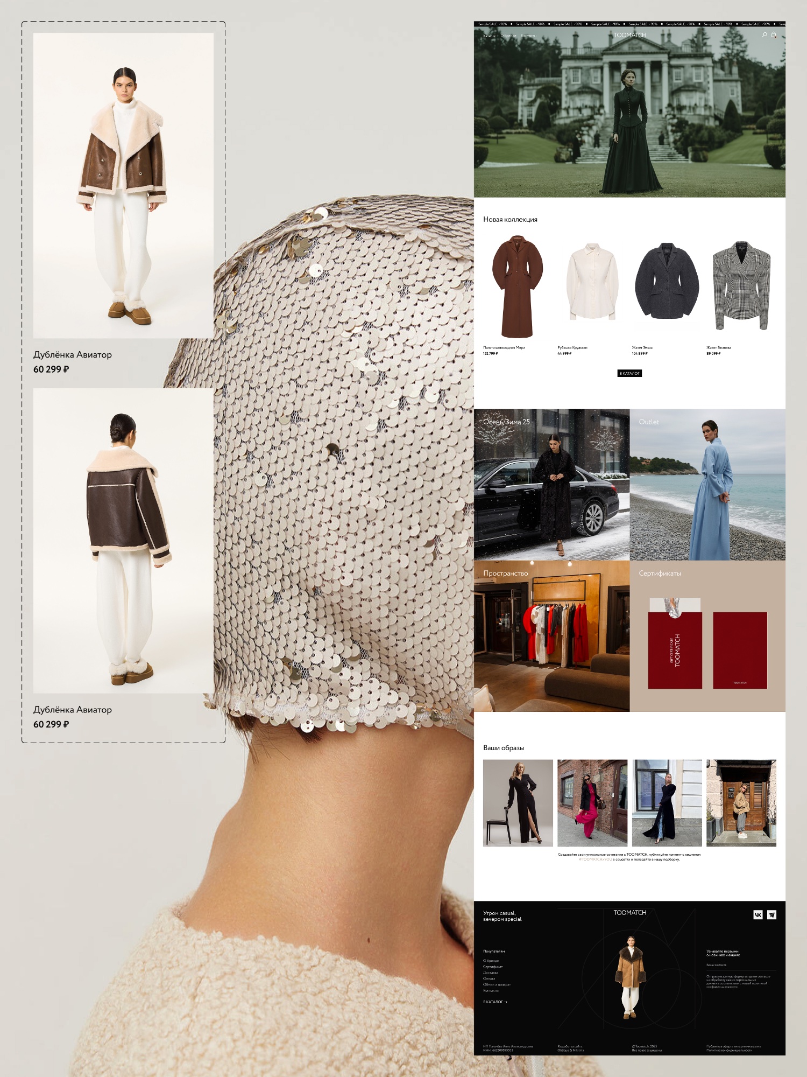Click the 152 799 ₽ price text
Screen dimensions: 807x1077
(x=491, y=354)
